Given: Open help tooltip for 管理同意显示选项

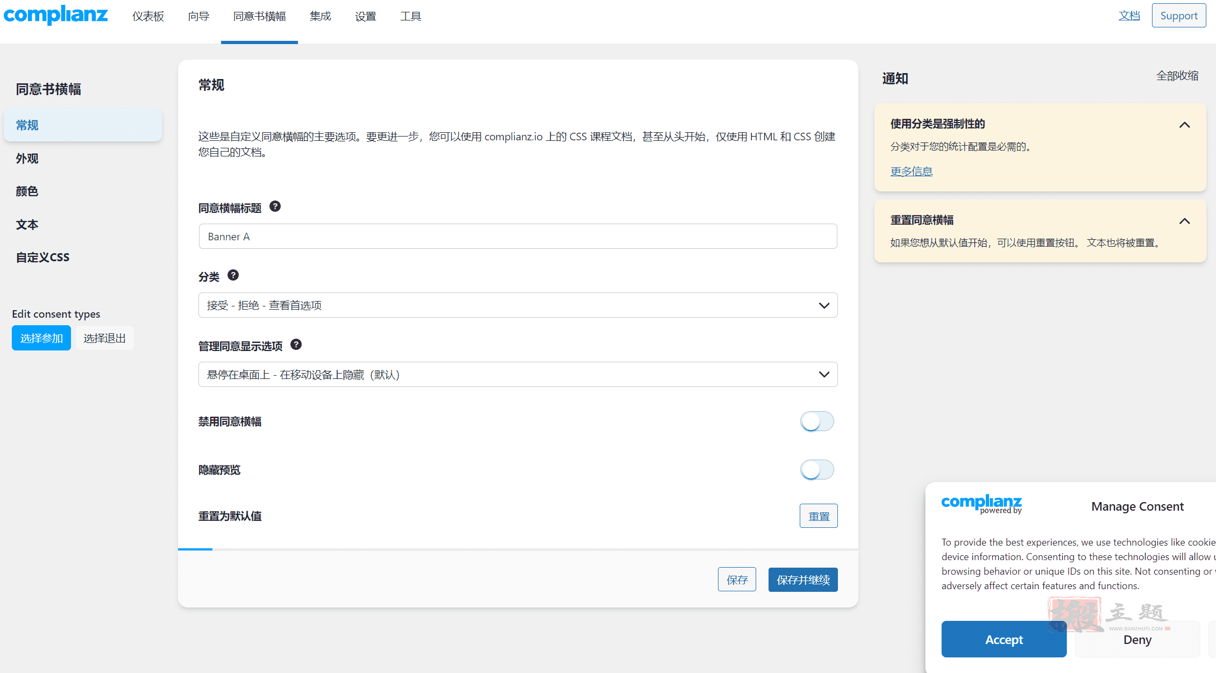Looking at the screenshot, I should pos(296,345).
